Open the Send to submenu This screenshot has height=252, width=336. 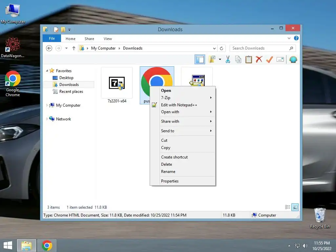[x=182, y=131]
